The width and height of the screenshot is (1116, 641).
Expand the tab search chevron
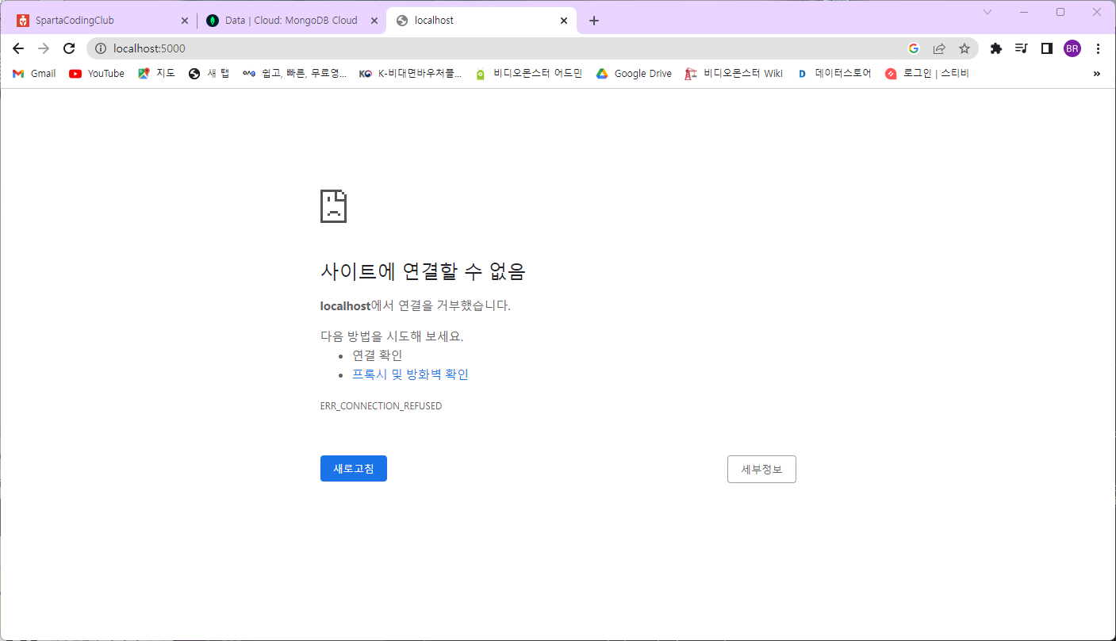click(x=988, y=12)
